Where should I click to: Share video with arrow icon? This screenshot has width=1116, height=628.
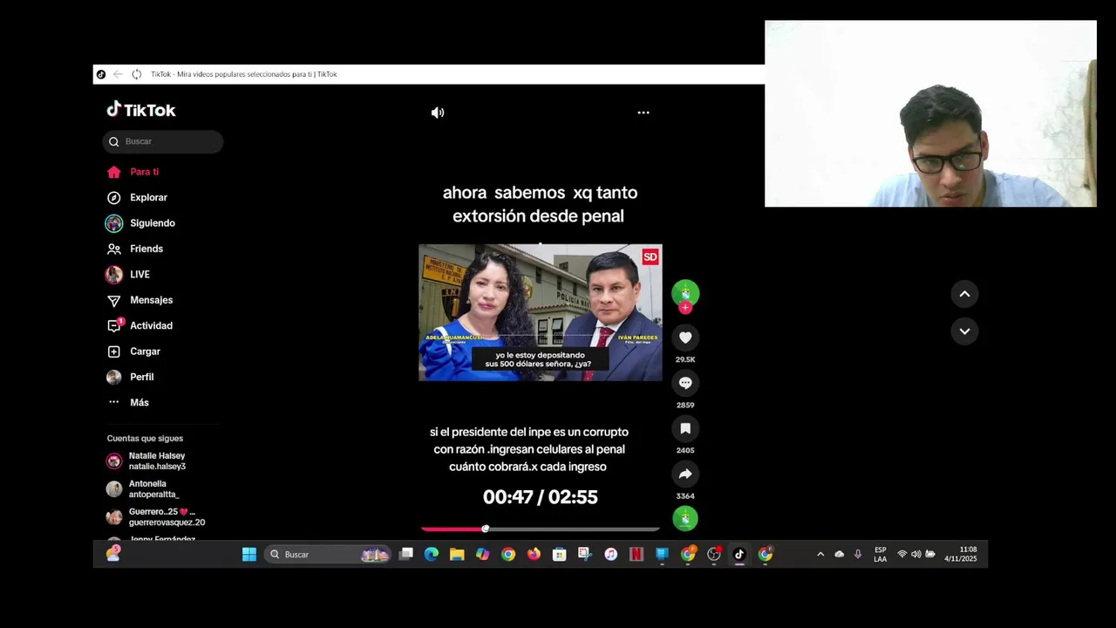pos(685,474)
